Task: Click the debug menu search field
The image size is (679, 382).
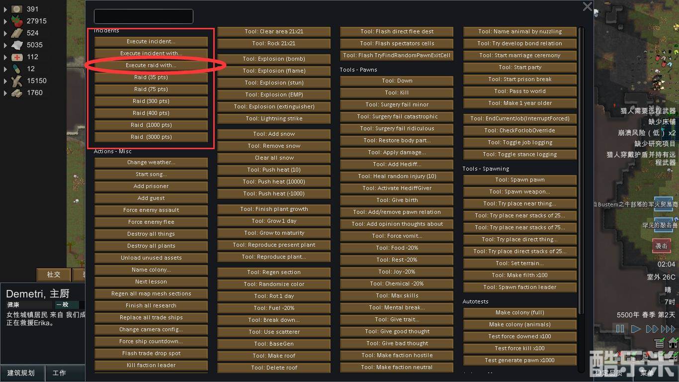Action: click(x=144, y=16)
